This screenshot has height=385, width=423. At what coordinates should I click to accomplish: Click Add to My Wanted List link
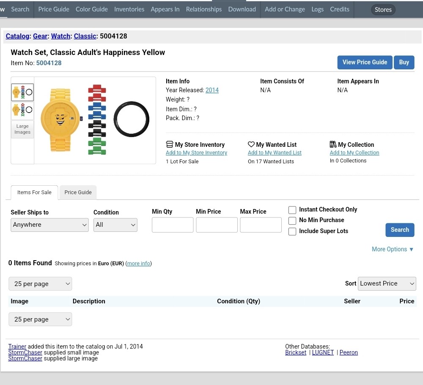[x=275, y=152]
